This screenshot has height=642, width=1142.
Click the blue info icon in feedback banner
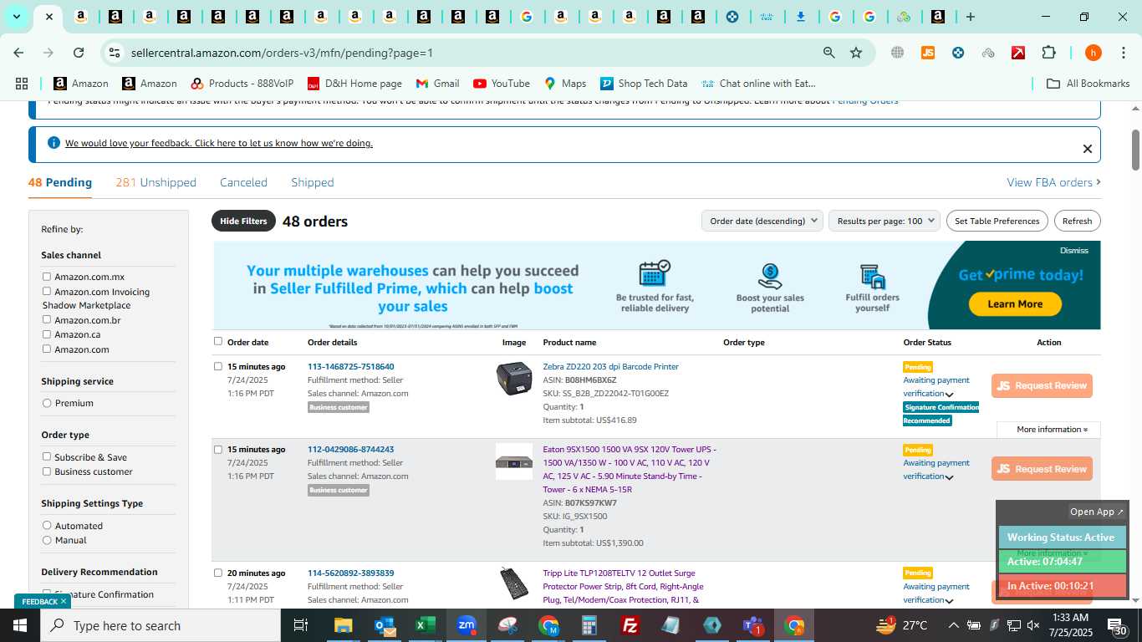pyautogui.click(x=54, y=143)
